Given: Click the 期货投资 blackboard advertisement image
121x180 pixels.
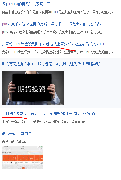Looking at the screenshot, I should click(33, 88).
